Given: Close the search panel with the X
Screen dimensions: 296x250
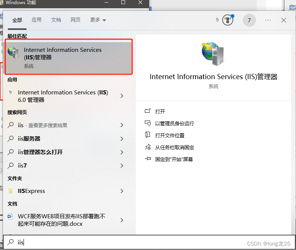Looking at the screenshot, I should click(x=284, y=20).
